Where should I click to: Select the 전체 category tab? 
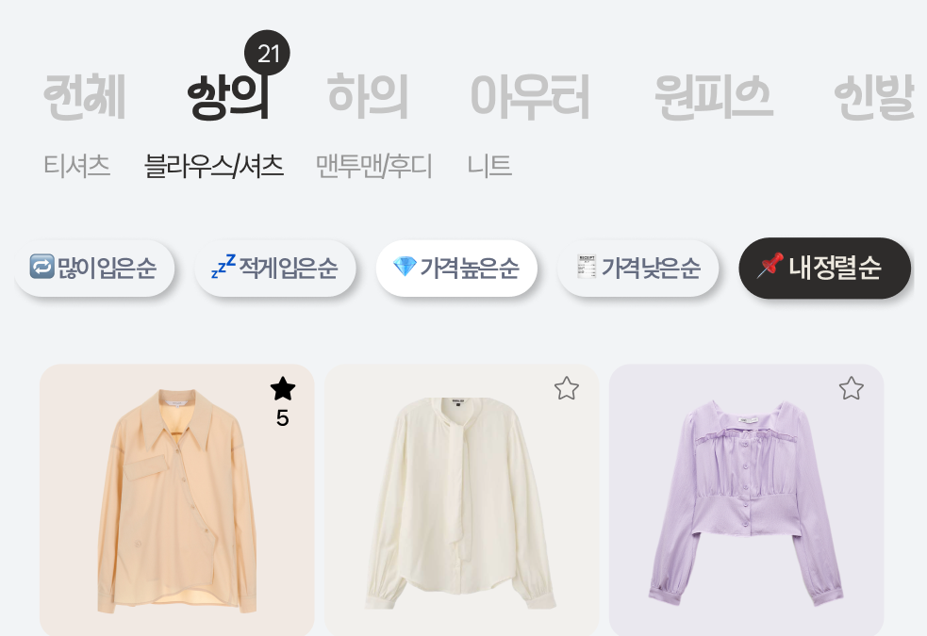pos(85,97)
